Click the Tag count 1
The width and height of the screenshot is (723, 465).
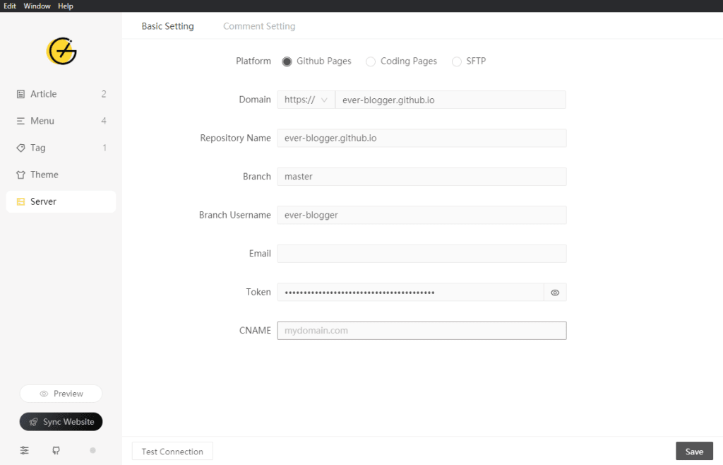tap(104, 148)
